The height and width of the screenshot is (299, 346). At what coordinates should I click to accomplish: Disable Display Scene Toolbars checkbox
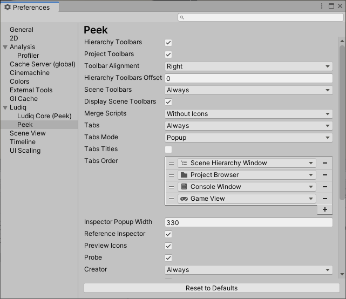point(168,102)
